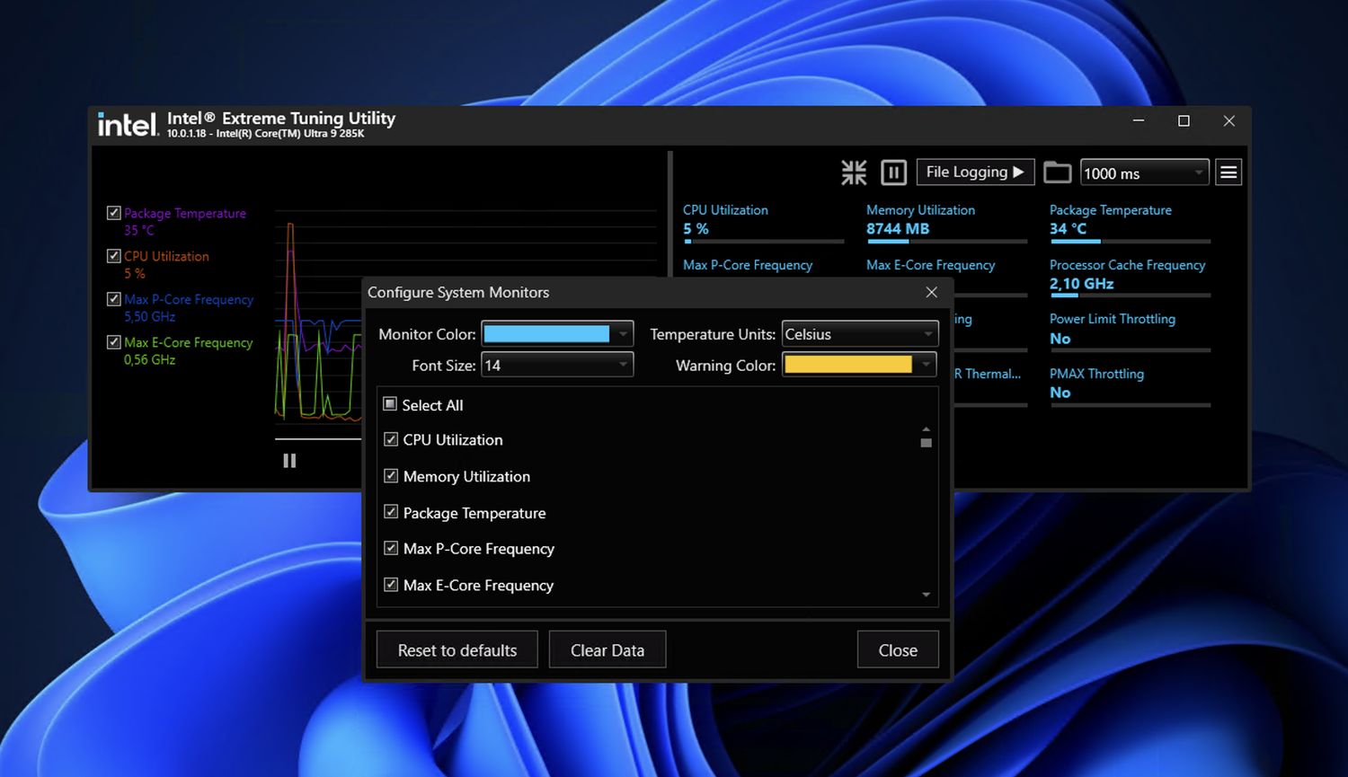
Task: Close the Extreme Tuning Utility window
Action: pyautogui.click(x=1229, y=120)
